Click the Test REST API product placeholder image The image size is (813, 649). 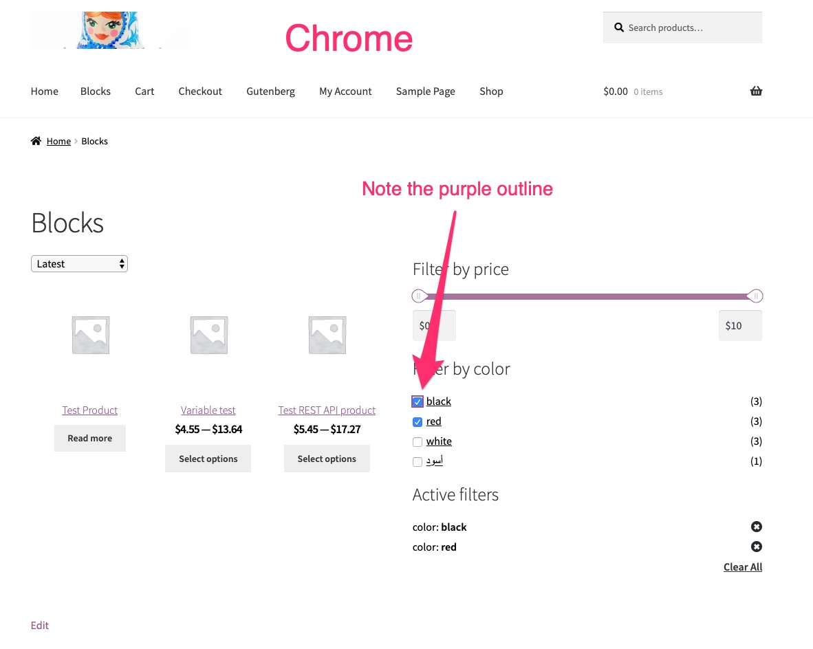[327, 335]
